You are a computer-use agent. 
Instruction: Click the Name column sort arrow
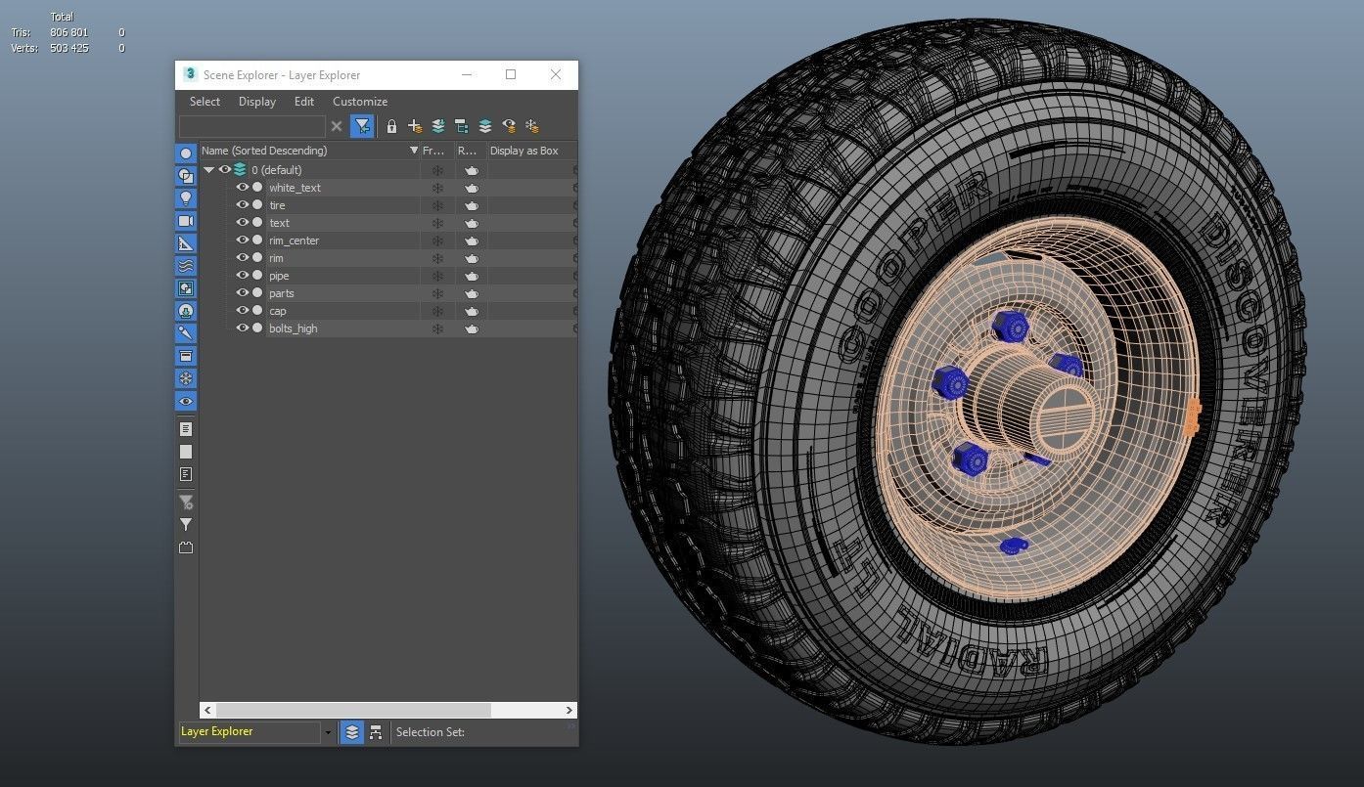pos(414,151)
